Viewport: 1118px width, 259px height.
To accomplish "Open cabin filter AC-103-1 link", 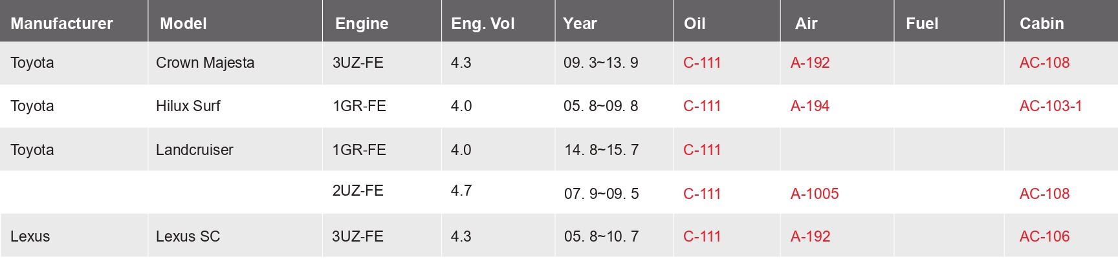I will pos(1051,106).
